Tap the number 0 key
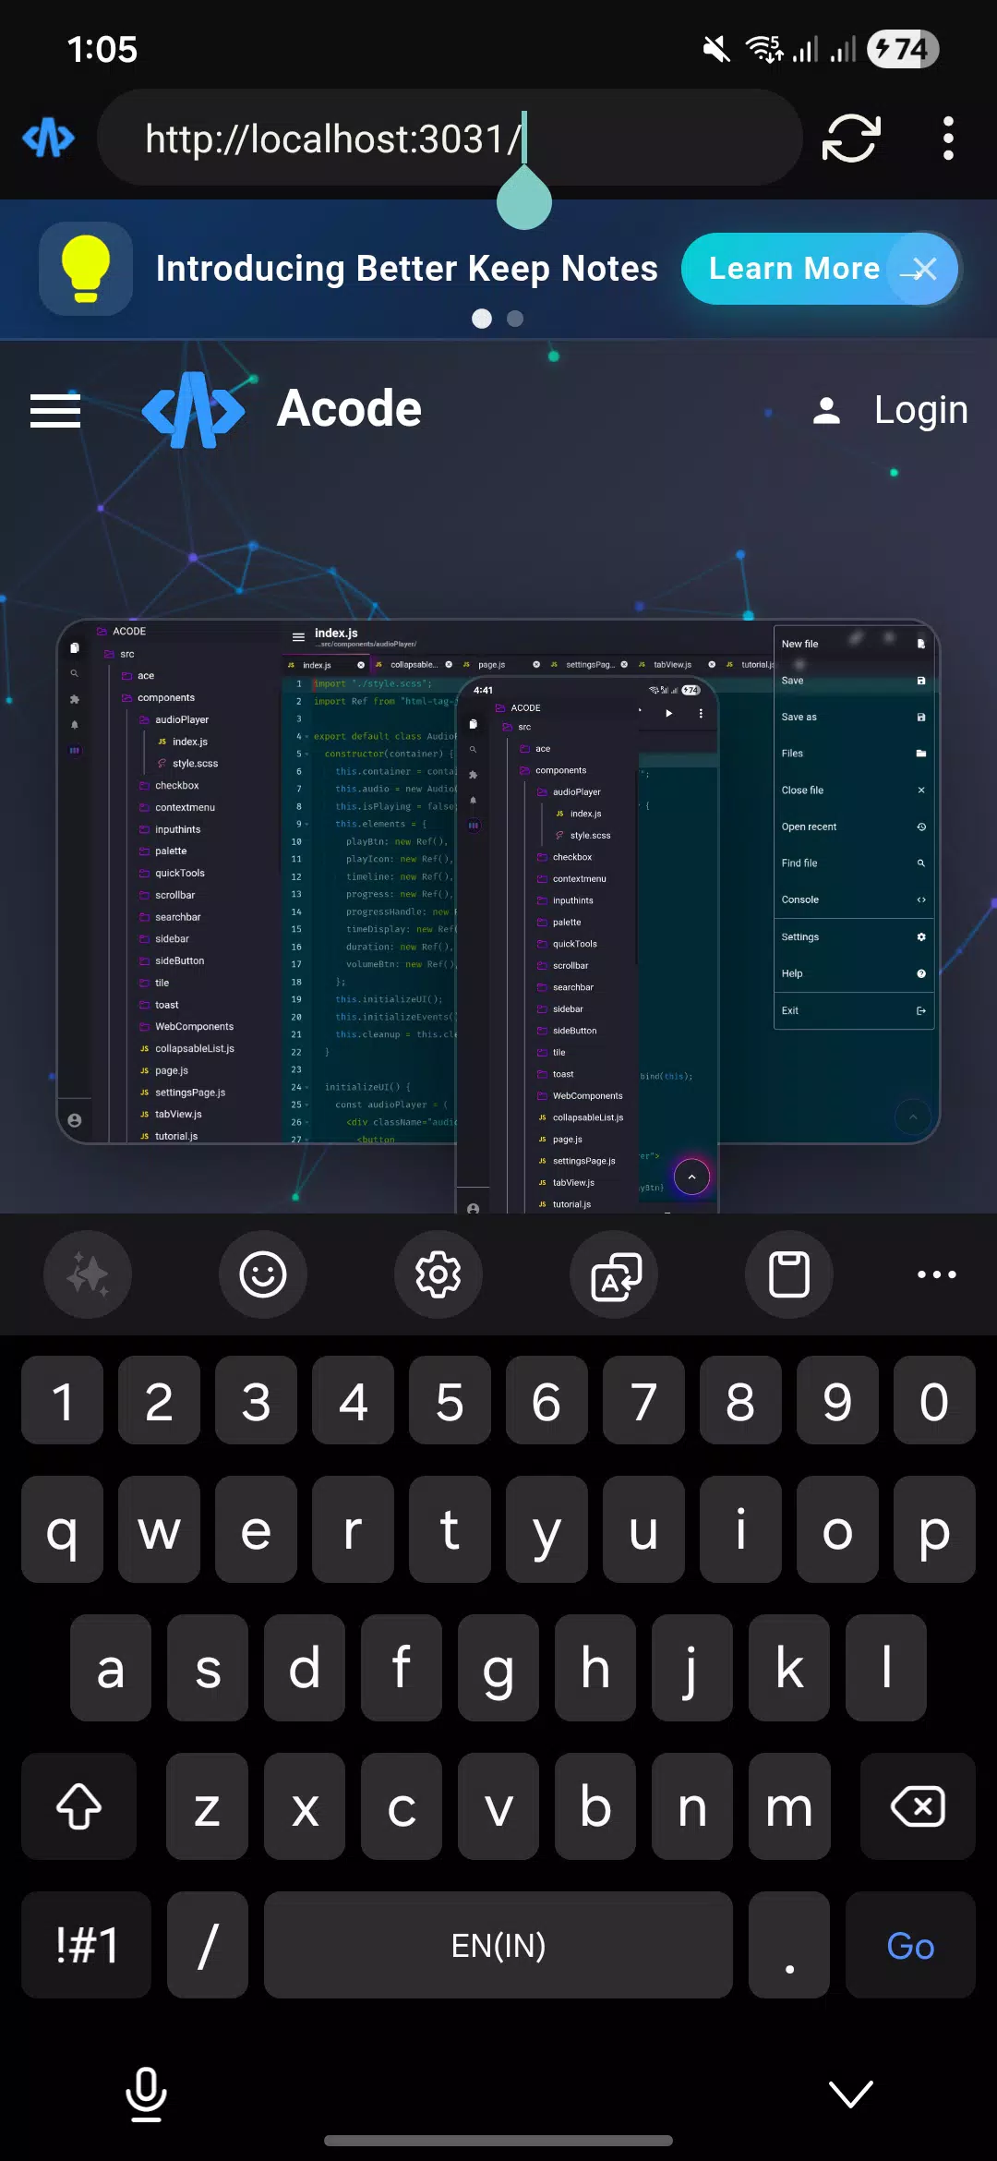This screenshot has width=997, height=2161. 934,1400
